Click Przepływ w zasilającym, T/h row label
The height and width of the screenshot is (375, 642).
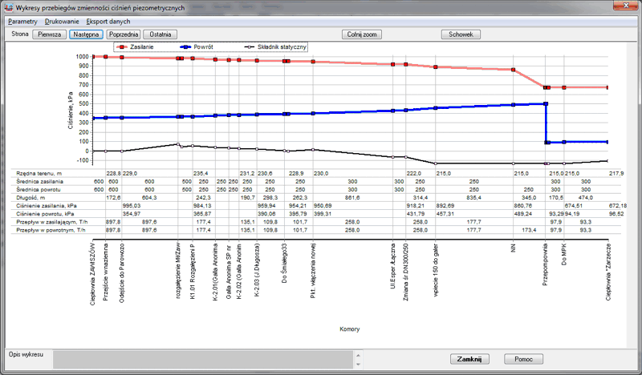tap(51, 222)
